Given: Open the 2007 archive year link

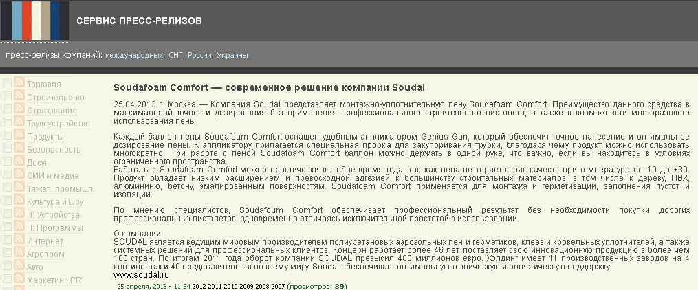Looking at the screenshot, I should click(x=278, y=287).
